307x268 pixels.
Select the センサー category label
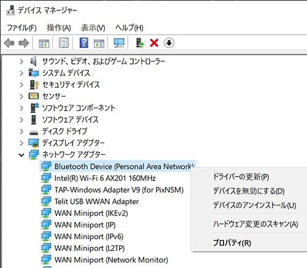click(x=54, y=96)
